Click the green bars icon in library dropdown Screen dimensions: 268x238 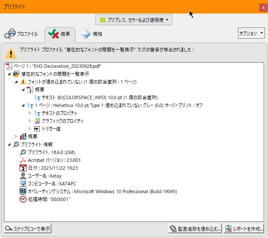coord(103,20)
